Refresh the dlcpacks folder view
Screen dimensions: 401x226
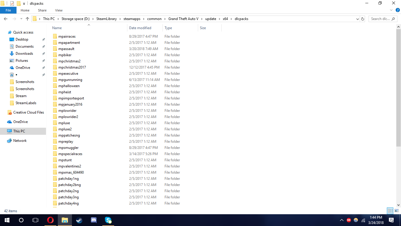[x=363, y=19]
